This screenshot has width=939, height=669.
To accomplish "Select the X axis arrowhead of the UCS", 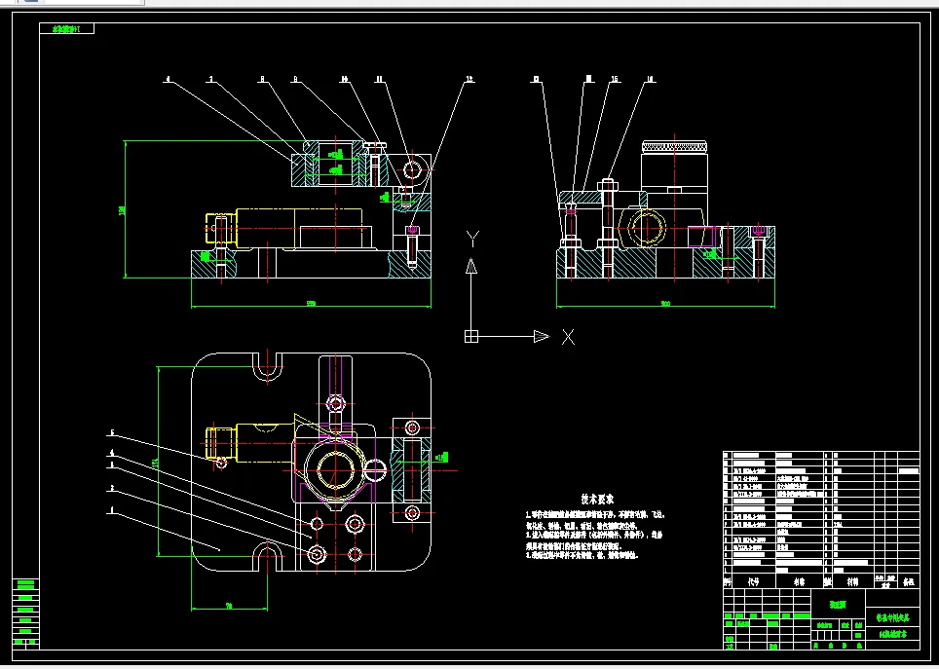I will [x=542, y=337].
